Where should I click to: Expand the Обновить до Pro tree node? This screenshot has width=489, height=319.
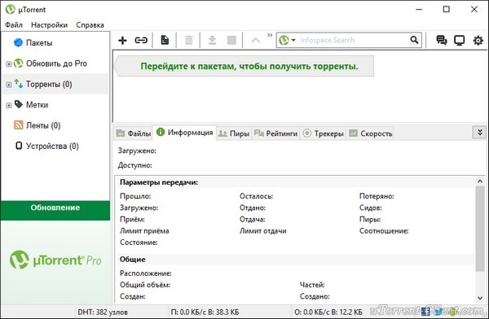pyautogui.click(x=9, y=63)
